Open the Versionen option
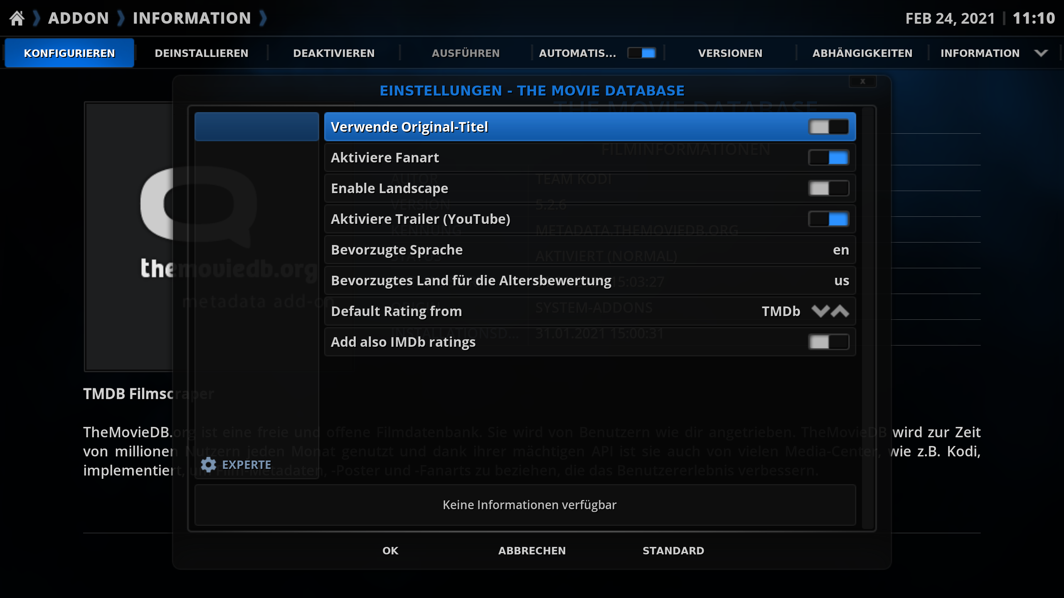The height and width of the screenshot is (598, 1064). (730, 53)
